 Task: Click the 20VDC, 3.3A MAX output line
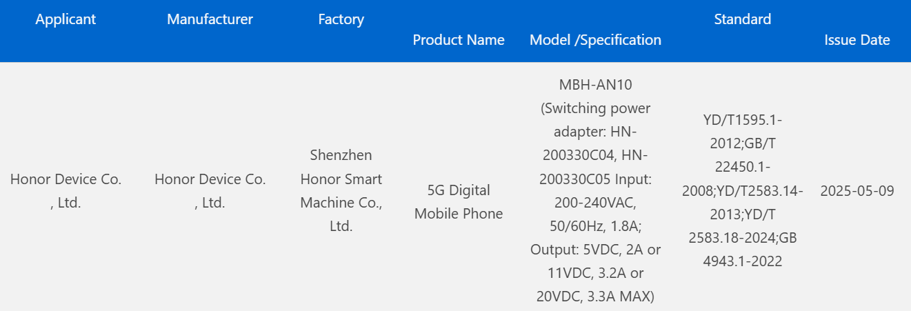click(595, 297)
